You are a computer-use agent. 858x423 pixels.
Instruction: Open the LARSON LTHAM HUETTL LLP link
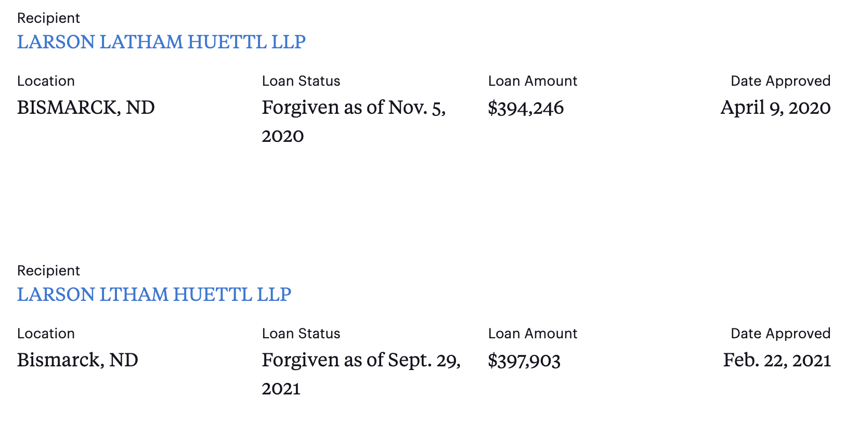point(154,295)
